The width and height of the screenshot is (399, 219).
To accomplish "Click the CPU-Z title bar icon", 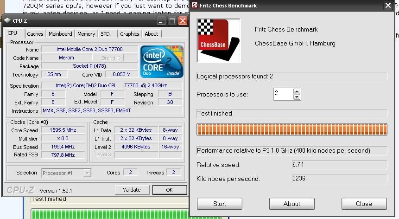I will pos(7,20).
